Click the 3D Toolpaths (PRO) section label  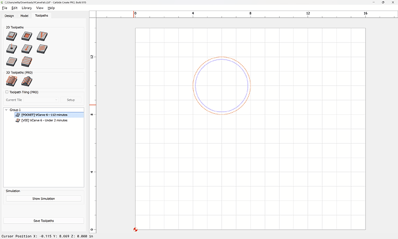point(19,72)
